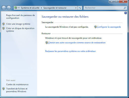
Task: Expand arrow after Système et sécurité breadcrumb
Action: pos(41,8)
